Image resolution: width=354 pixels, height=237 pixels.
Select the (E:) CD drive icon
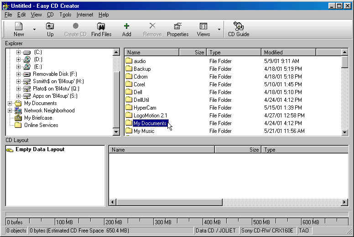coord(26,67)
